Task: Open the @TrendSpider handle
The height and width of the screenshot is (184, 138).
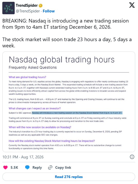Action: tap(28, 11)
